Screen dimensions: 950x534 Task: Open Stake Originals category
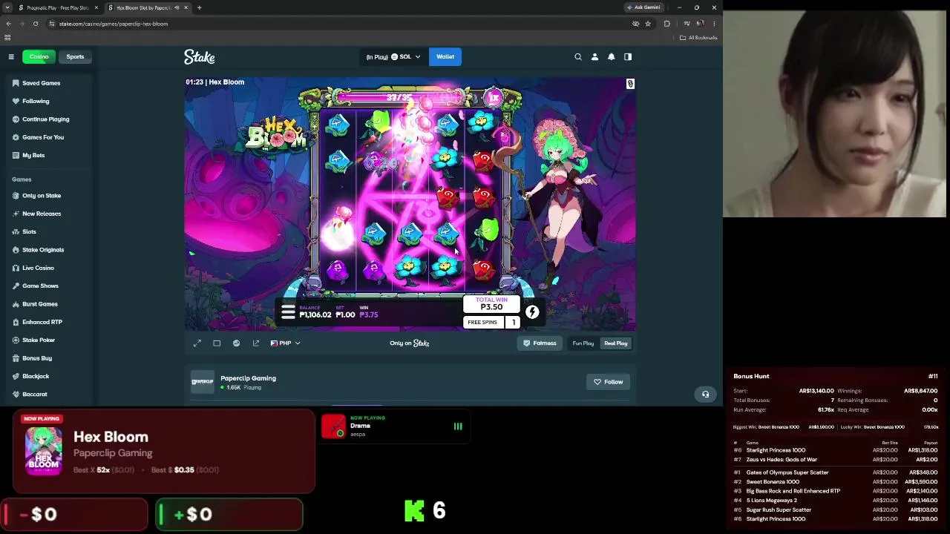pos(43,250)
